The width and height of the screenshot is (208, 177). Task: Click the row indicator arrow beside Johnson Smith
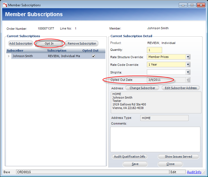coord(8,56)
